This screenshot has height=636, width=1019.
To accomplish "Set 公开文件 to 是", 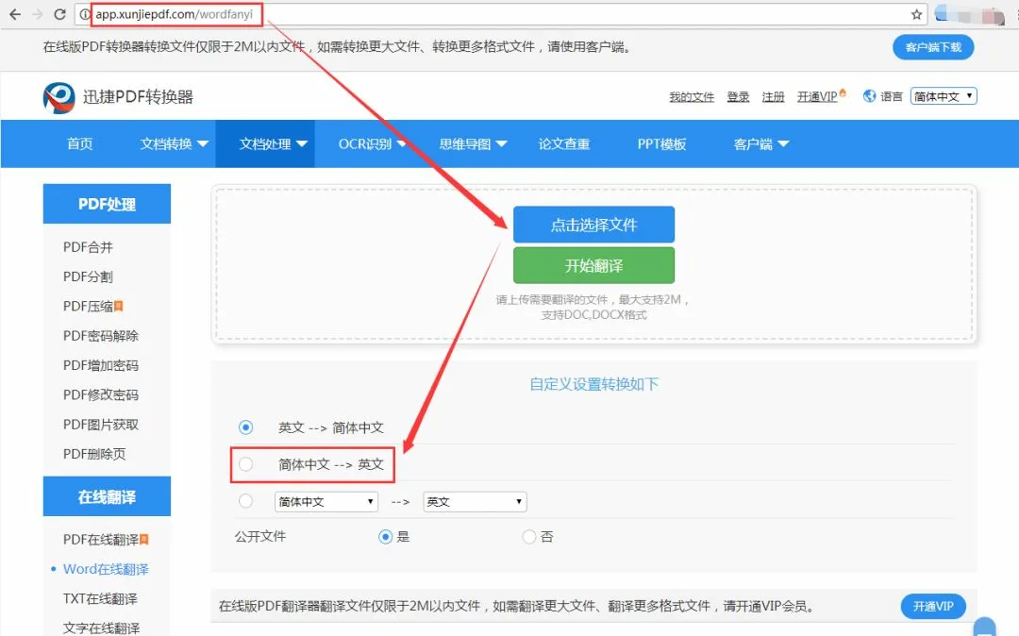I will coord(385,537).
